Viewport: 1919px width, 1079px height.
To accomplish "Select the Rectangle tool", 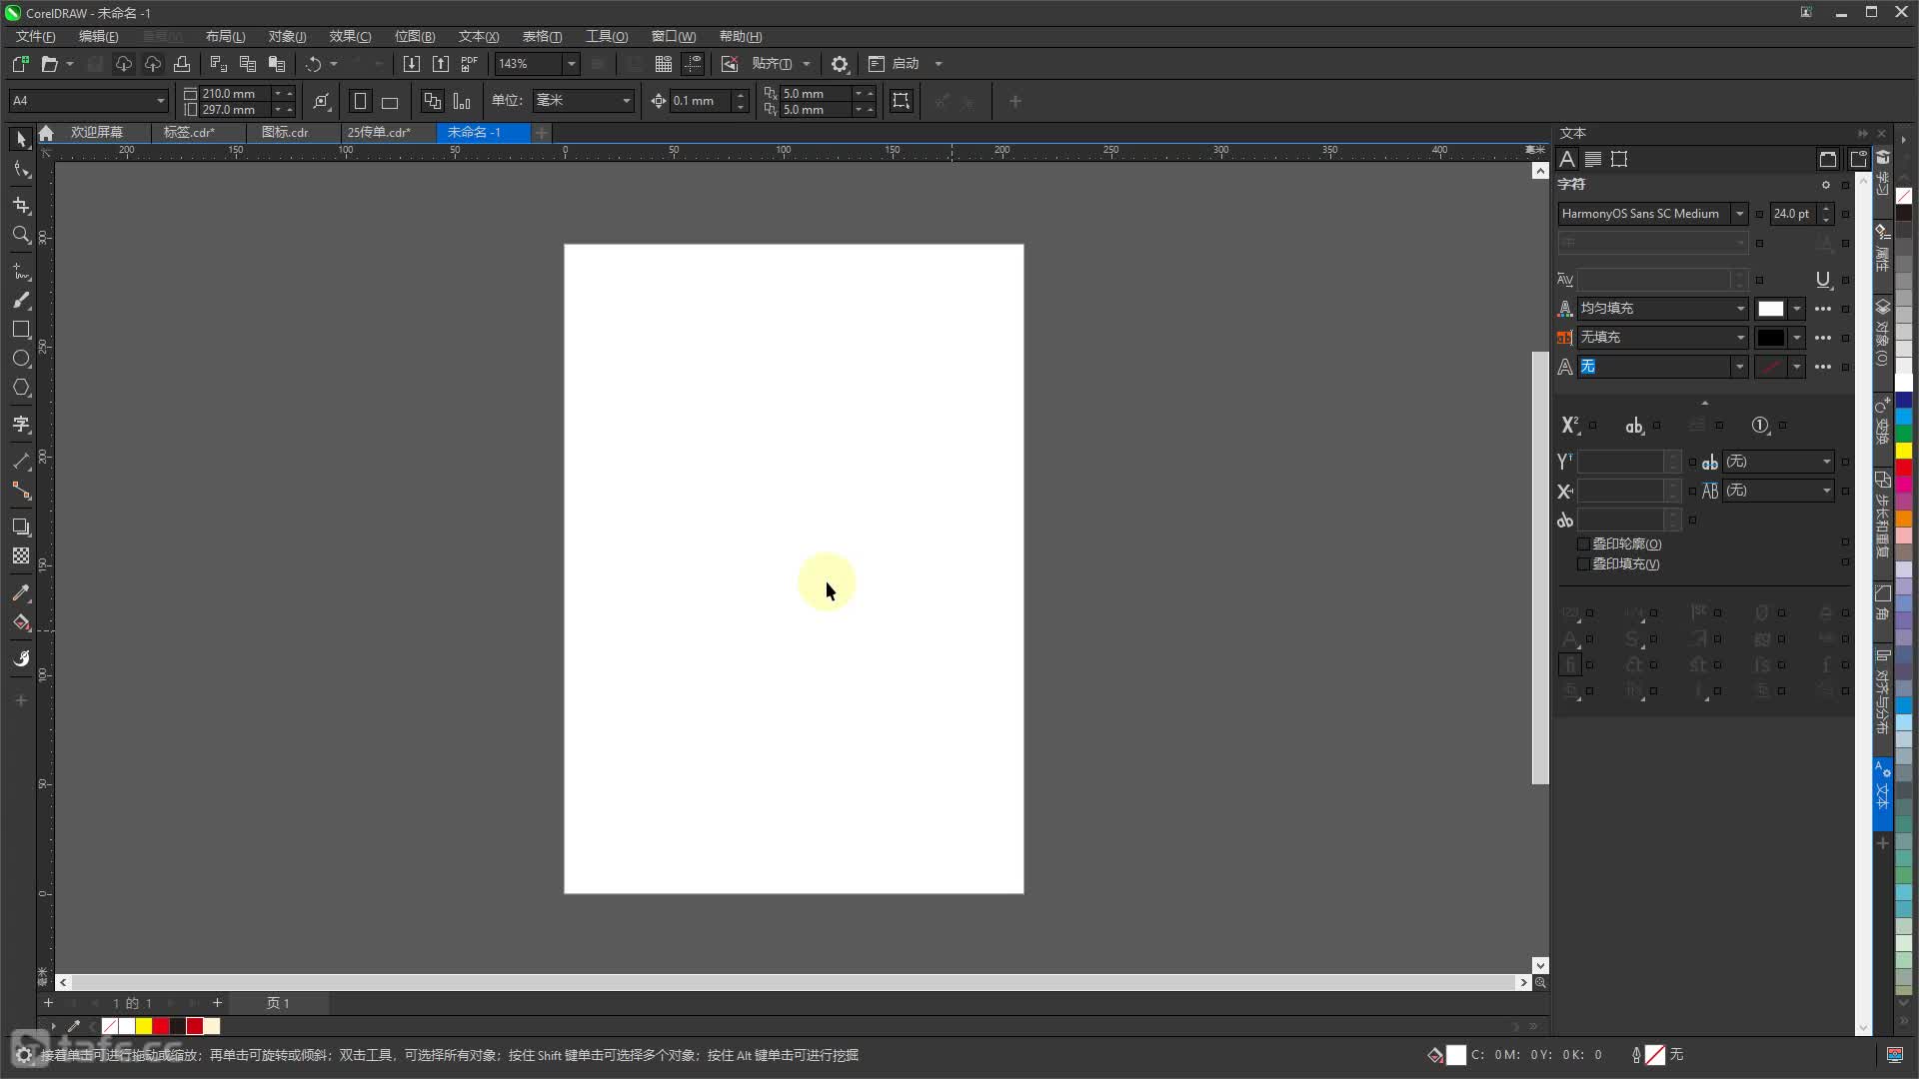I will [x=21, y=329].
